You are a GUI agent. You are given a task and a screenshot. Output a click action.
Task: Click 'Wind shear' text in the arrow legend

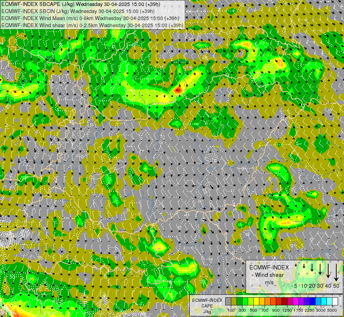270,275
